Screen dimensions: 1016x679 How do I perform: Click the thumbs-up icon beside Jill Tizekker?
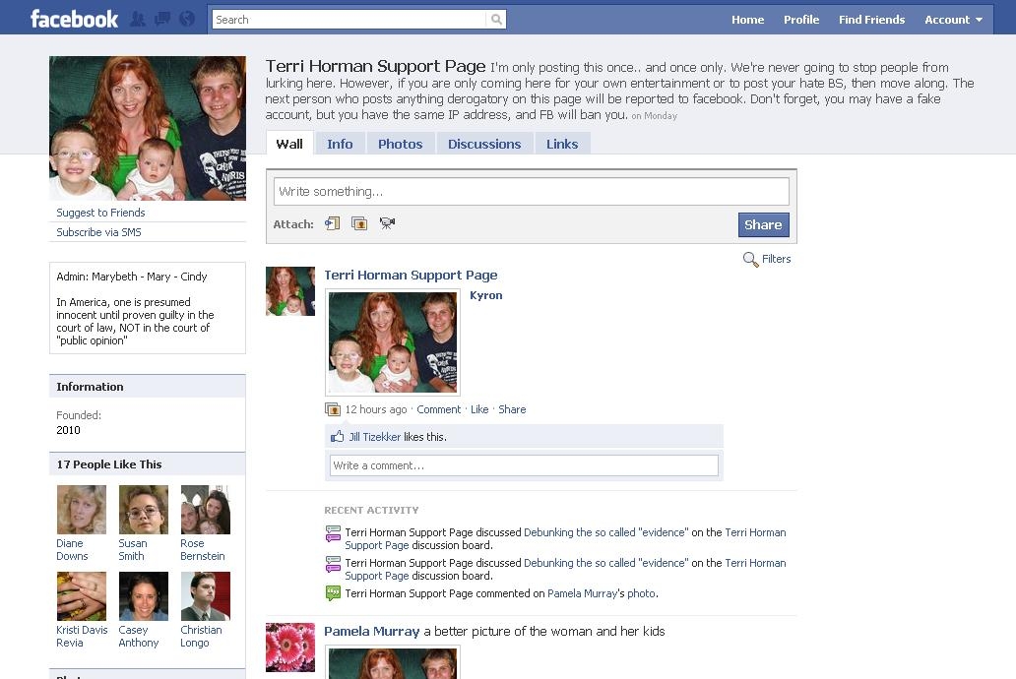point(337,436)
